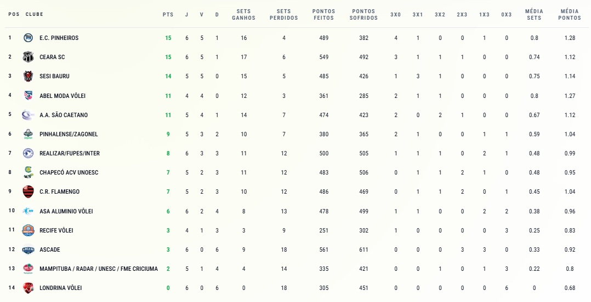Click the Recife Vôlei badge
591x302 pixels.
coord(28,230)
